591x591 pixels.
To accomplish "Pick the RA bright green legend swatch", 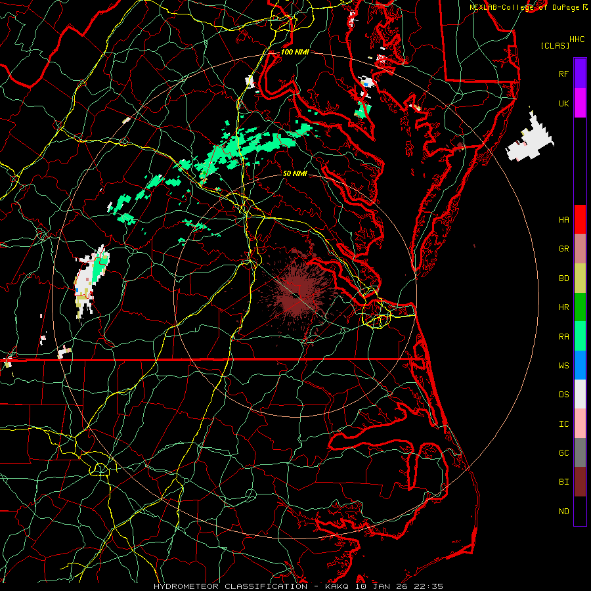I will (x=580, y=336).
